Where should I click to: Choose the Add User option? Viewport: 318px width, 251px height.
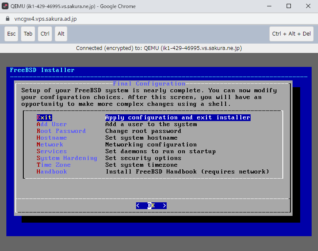pyautogui.click(x=51, y=124)
